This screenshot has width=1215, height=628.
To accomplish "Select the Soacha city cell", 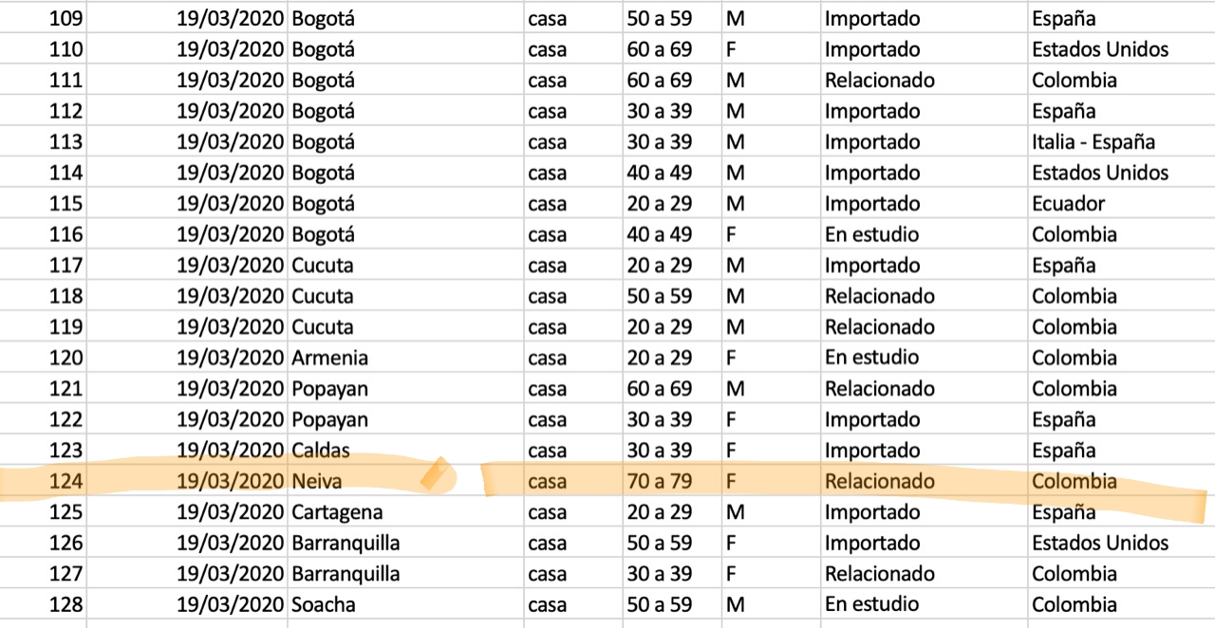I will (405, 604).
